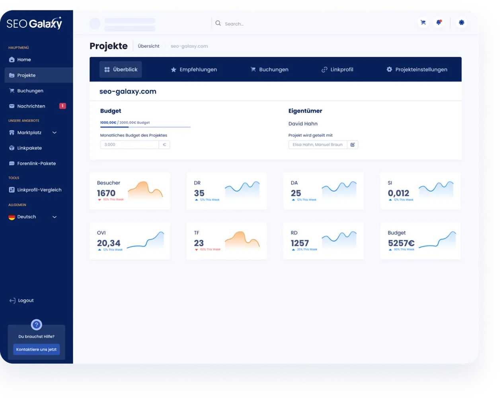Click the budget progress bar
This screenshot has height=398, width=503.
145,127
